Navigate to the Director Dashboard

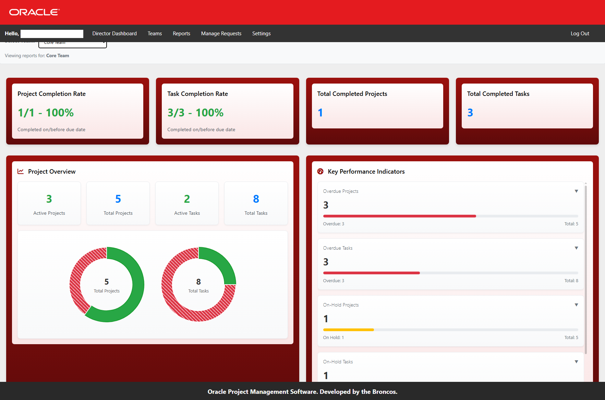(x=114, y=33)
